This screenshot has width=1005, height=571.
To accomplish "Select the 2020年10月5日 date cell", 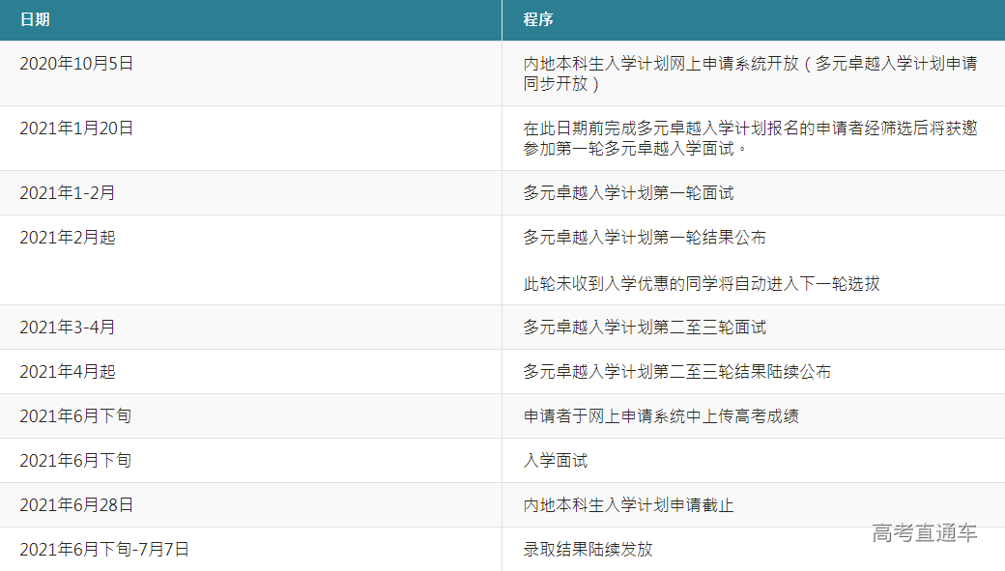I will coord(76,64).
